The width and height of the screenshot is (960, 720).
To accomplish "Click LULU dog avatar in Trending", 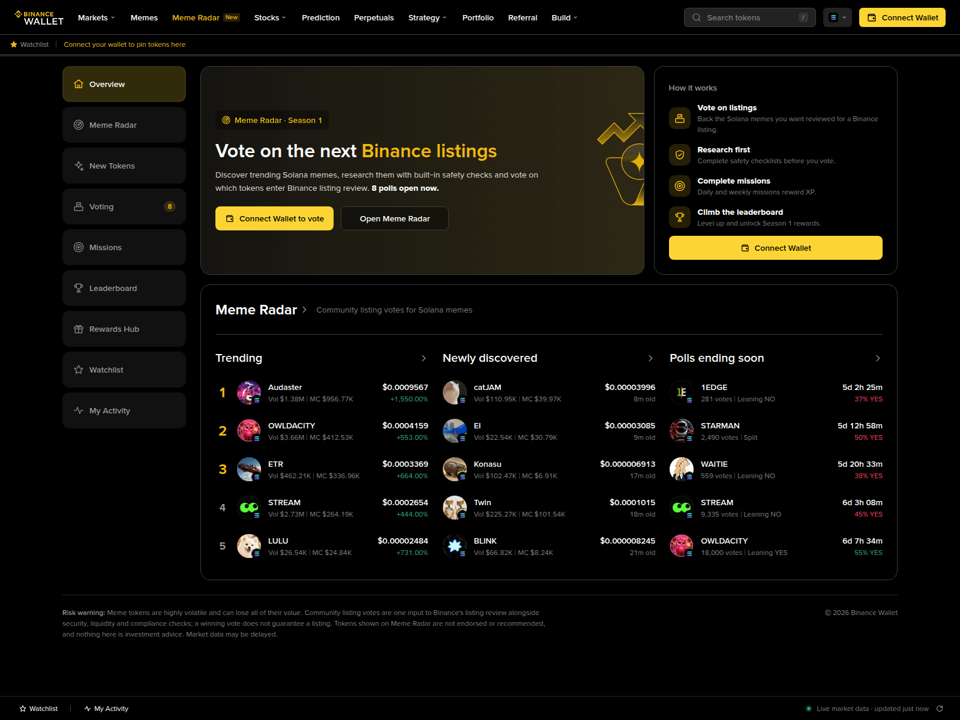I will tap(249, 546).
